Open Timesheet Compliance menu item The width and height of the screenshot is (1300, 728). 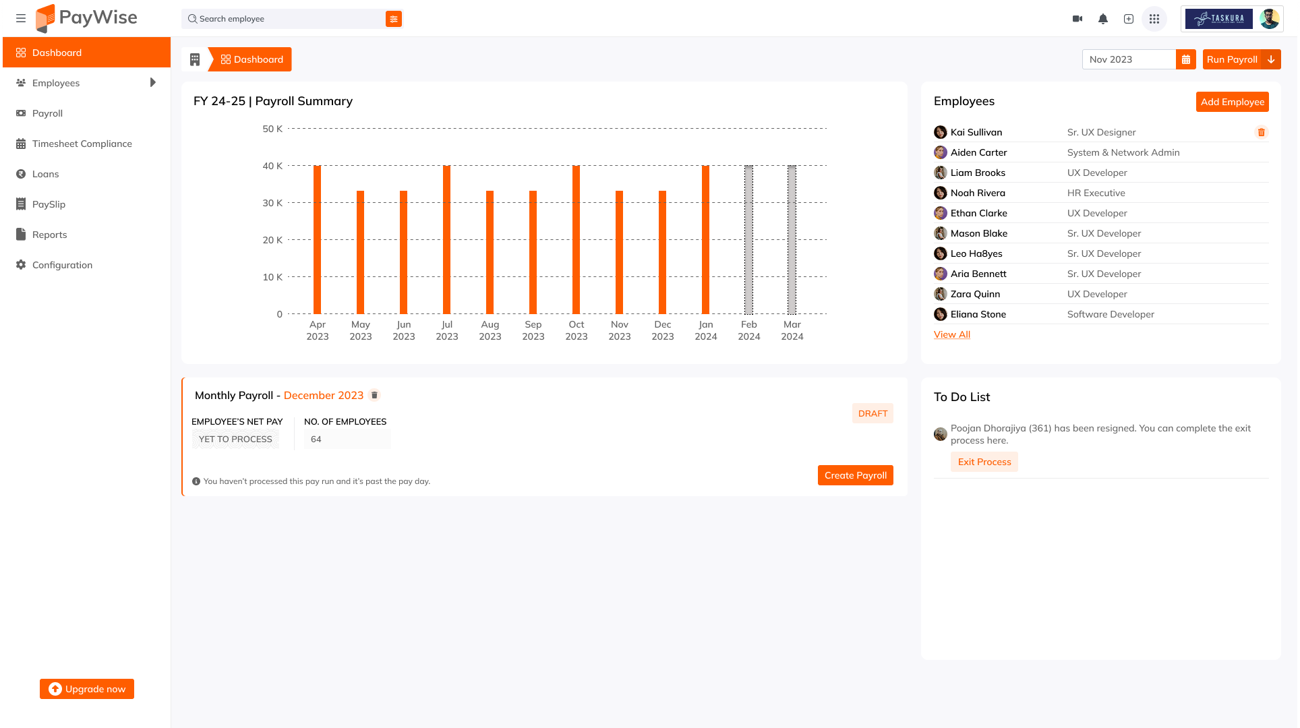[82, 144]
